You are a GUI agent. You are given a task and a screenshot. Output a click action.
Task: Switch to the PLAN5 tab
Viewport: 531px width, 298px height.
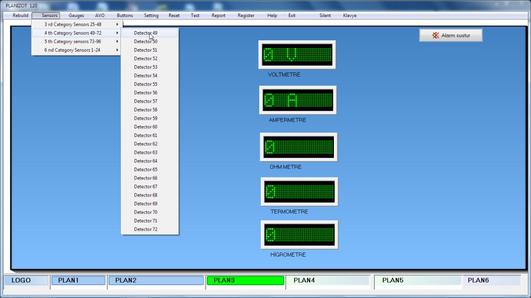[417, 280]
